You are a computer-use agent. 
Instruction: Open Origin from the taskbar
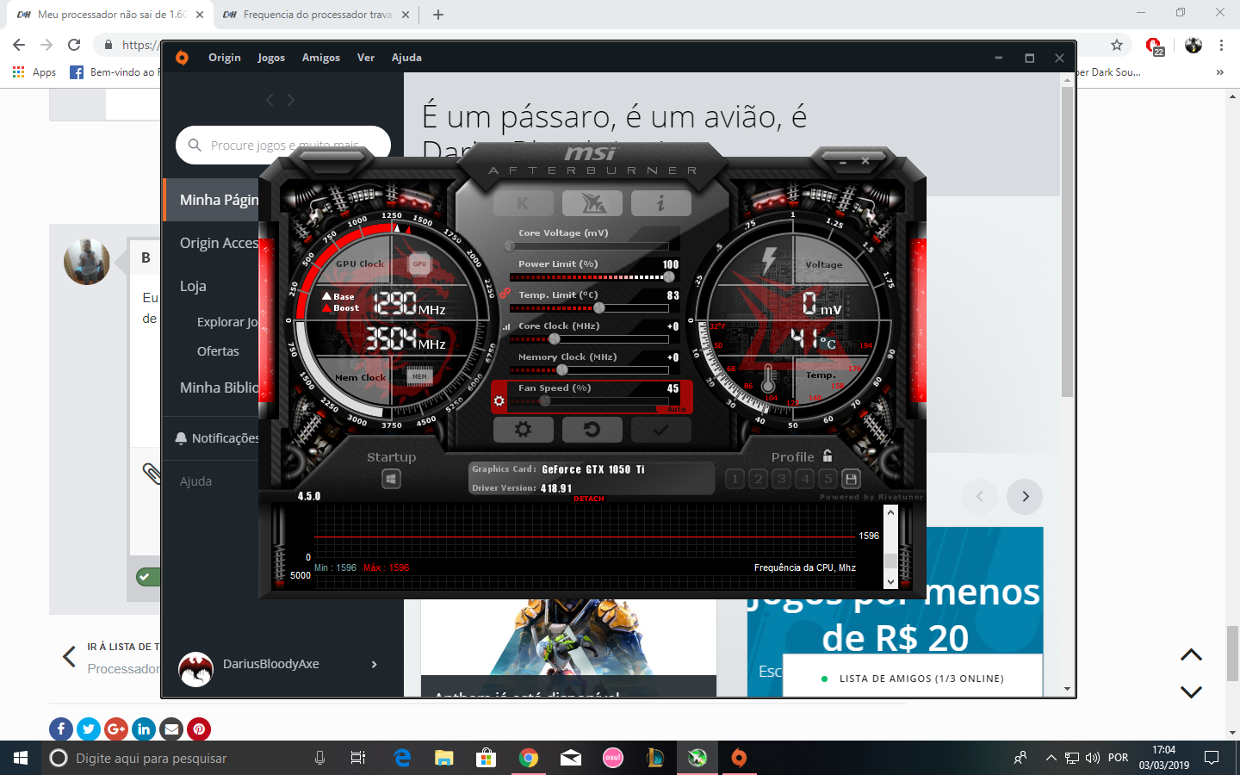point(739,758)
